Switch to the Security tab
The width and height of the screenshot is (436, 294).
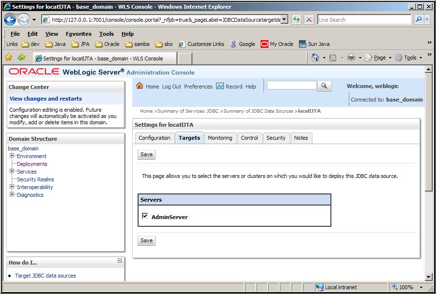276,138
